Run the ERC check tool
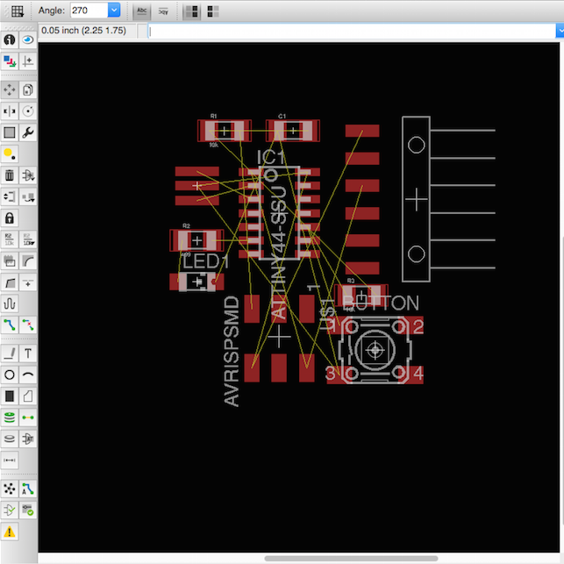Viewport: 564px width, 564px height. pos(10,510)
